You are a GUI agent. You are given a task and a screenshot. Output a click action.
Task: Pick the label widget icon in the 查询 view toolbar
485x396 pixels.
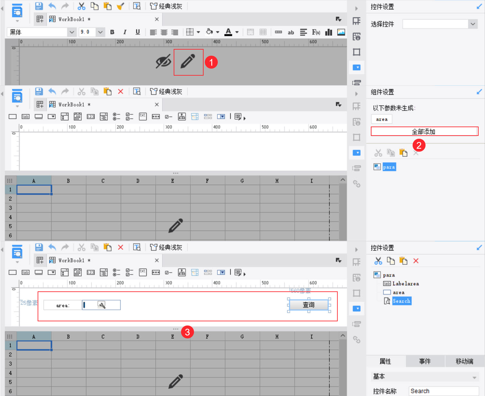tap(25, 272)
